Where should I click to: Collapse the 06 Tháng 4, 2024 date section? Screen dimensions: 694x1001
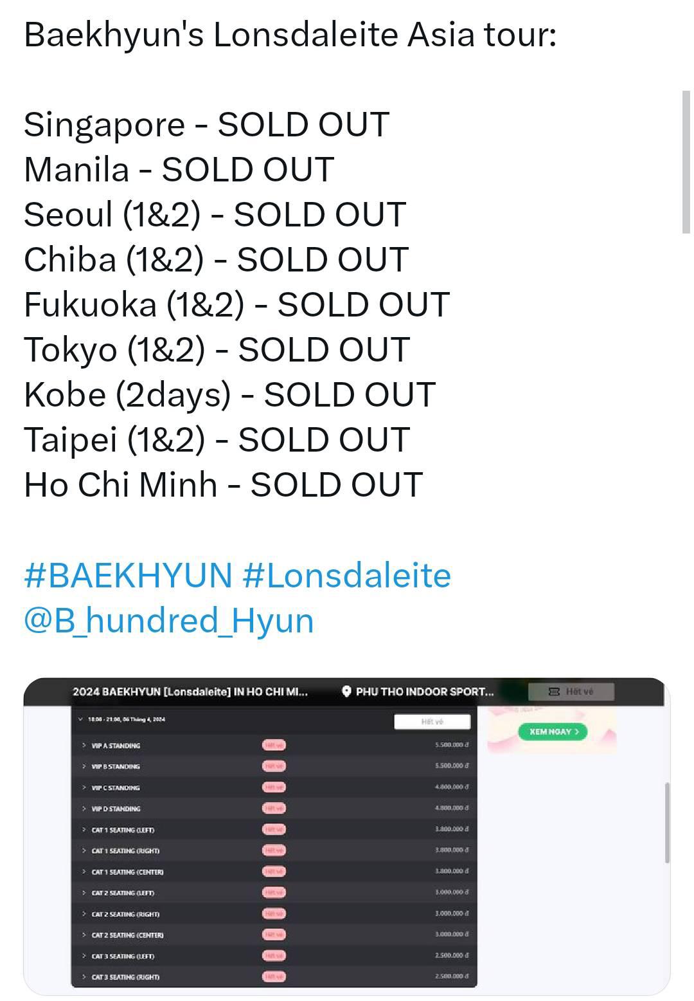(x=80, y=720)
